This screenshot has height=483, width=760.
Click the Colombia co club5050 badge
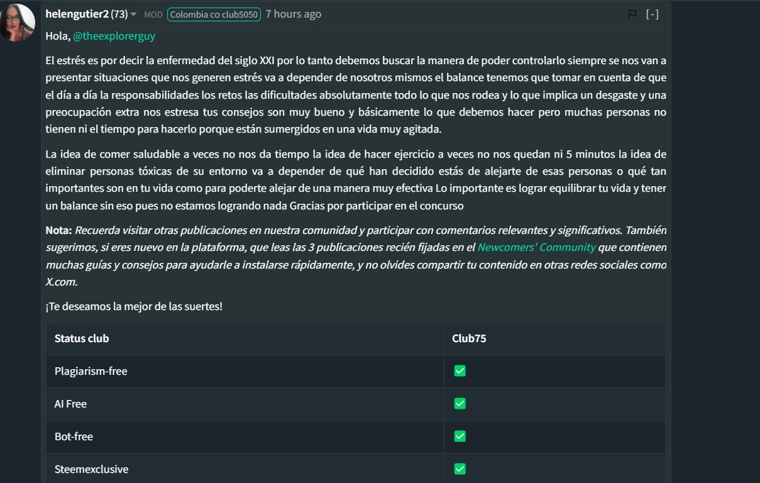[214, 14]
